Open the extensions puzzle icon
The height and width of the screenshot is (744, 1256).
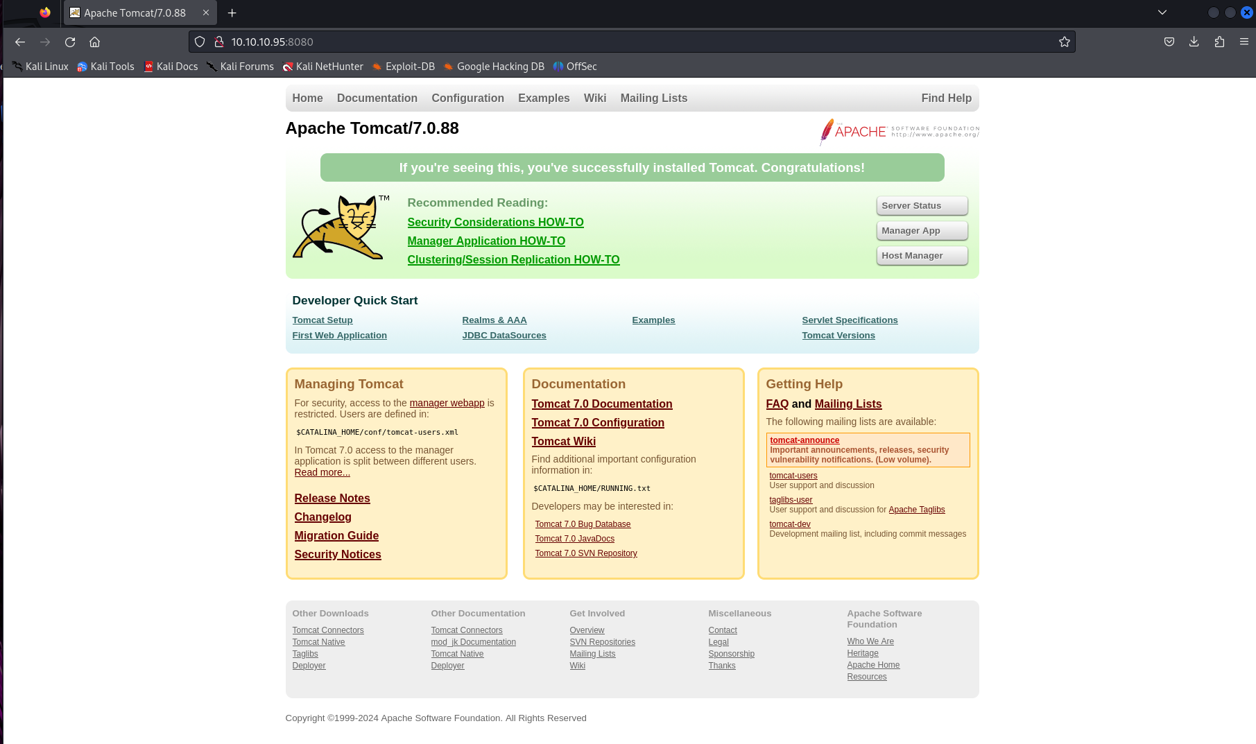1219,42
